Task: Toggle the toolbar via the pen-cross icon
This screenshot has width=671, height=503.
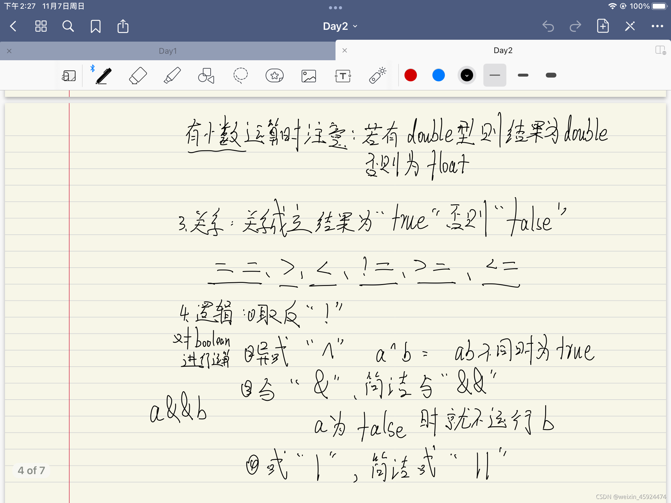Action: click(630, 26)
